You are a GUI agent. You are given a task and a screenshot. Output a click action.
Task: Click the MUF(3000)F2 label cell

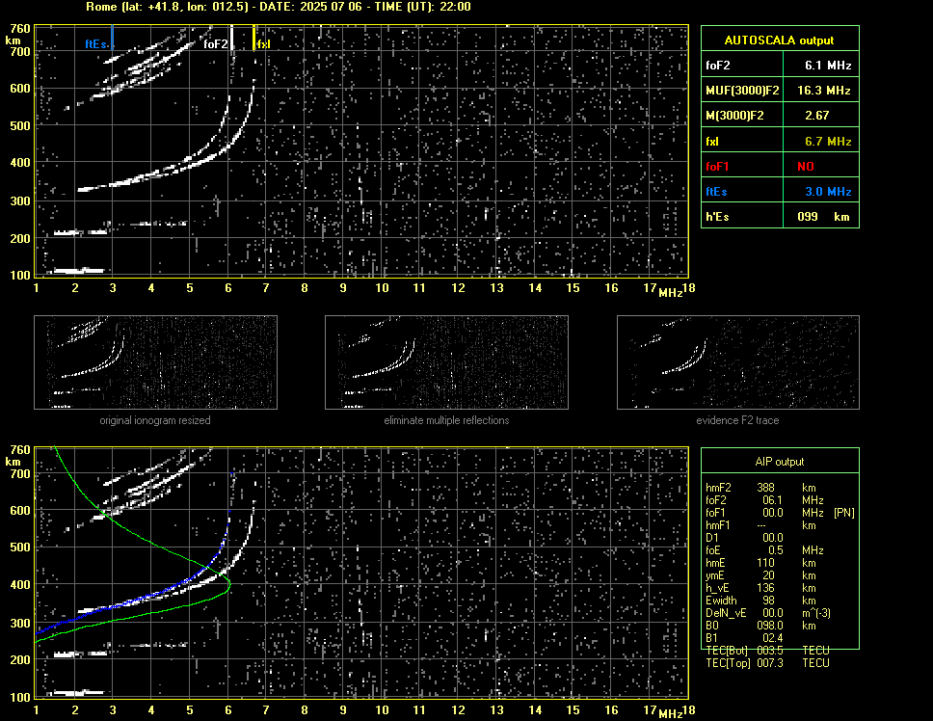(742, 91)
